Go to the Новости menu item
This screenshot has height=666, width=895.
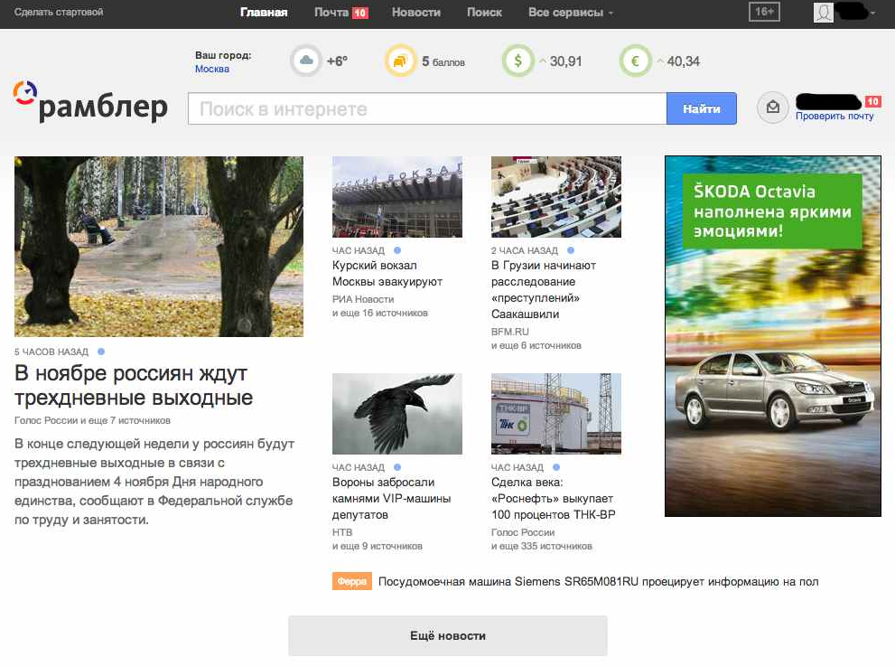(416, 13)
